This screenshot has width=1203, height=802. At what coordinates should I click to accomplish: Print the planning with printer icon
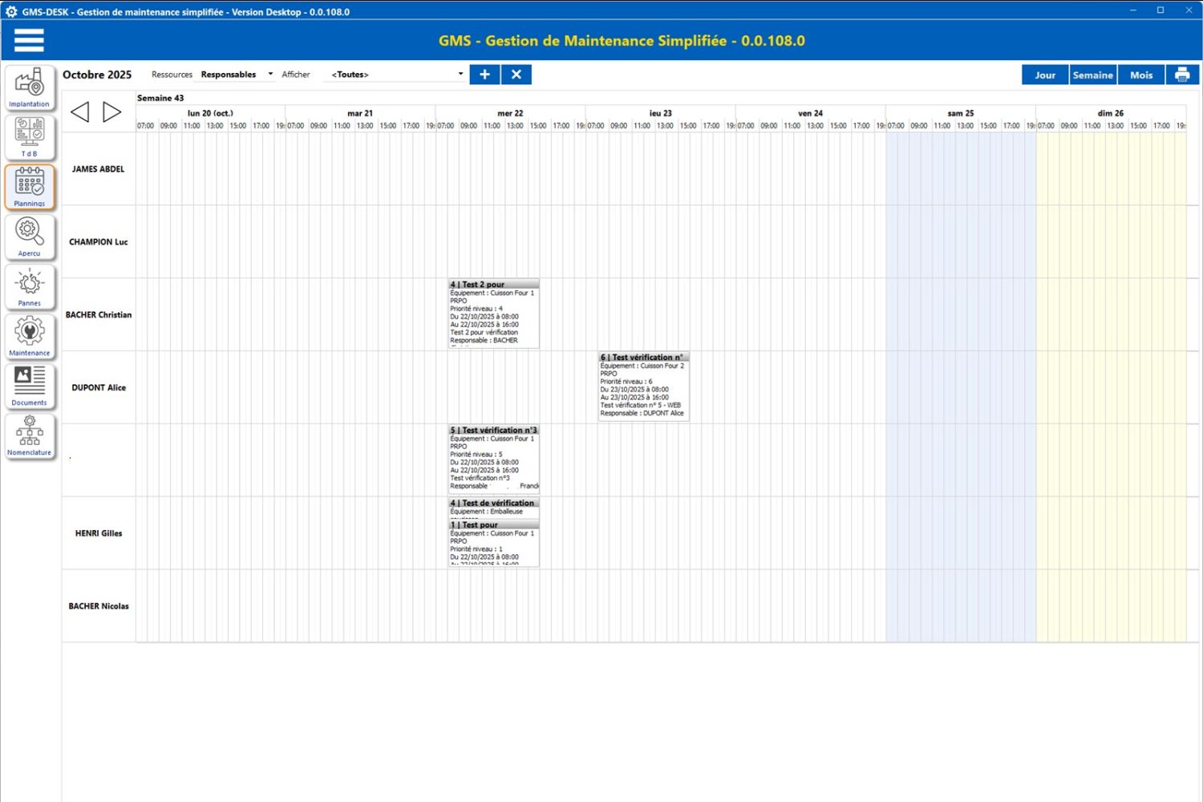coord(1181,75)
